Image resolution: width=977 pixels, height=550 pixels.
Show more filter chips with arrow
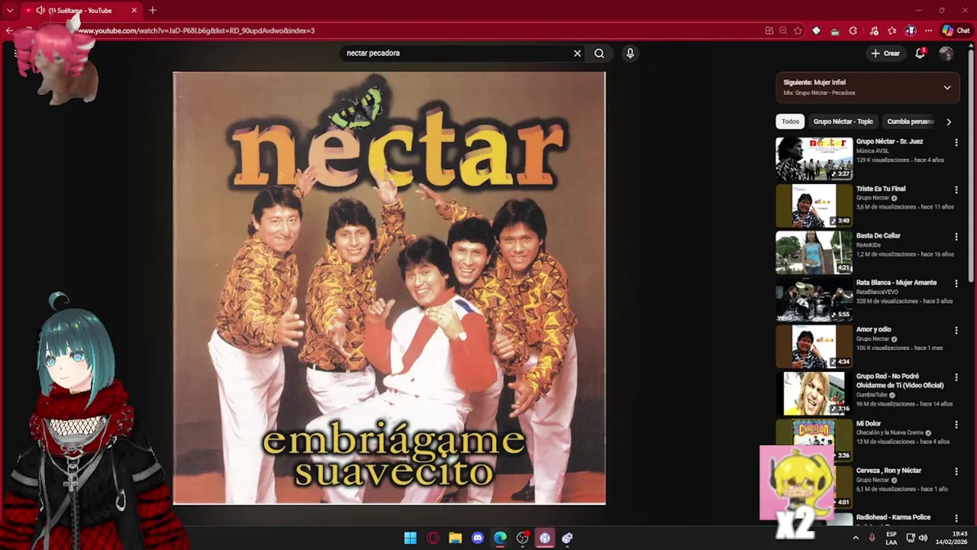[949, 121]
